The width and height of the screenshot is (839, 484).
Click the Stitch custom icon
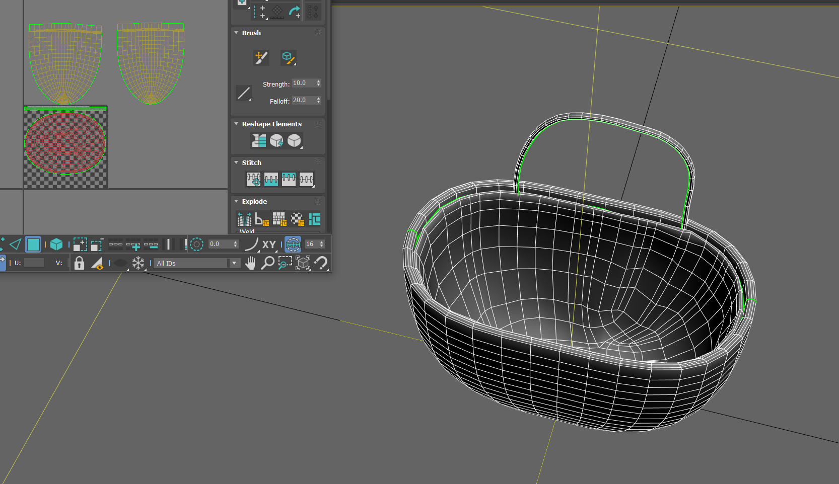(x=307, y=179)
